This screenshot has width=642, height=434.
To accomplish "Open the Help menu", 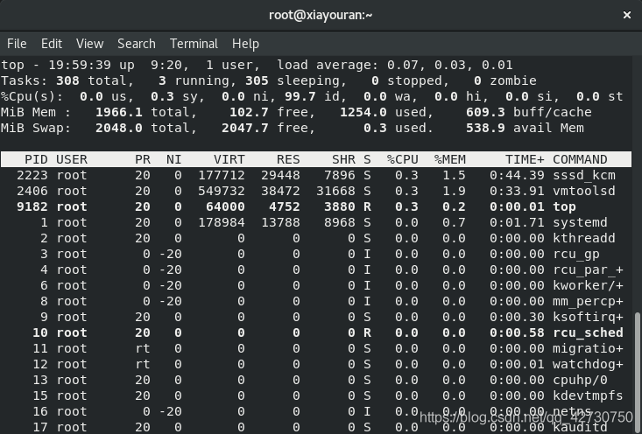I will [x=245, y=44].
